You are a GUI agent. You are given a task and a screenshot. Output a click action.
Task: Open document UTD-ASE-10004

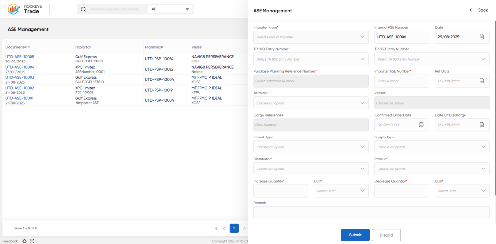click(x=20, y=67)
